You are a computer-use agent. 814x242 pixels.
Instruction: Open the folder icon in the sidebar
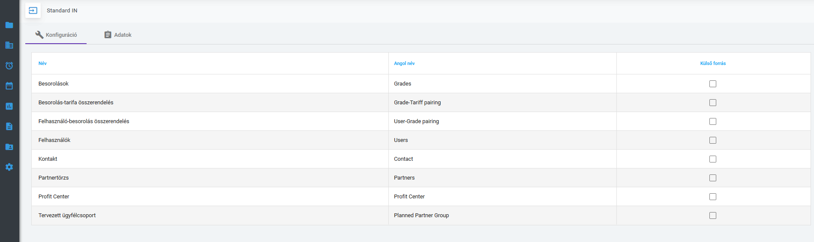(9, 25)
